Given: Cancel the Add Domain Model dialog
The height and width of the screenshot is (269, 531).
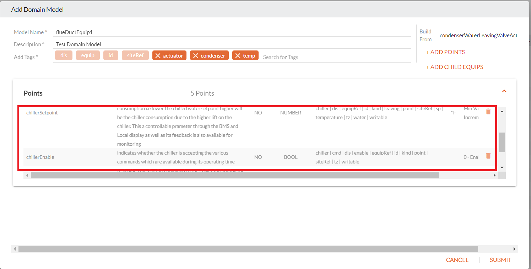Looking at the screenshot, I should pyautogui.click(x=457, y=260).
